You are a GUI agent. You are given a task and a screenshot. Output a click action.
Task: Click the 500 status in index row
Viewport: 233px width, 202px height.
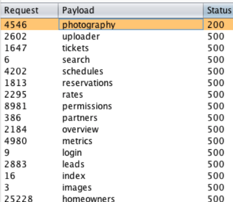(216, 176)
